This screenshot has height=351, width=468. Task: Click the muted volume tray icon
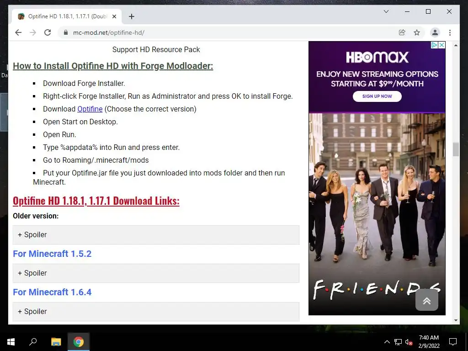(x=409, y=342)
